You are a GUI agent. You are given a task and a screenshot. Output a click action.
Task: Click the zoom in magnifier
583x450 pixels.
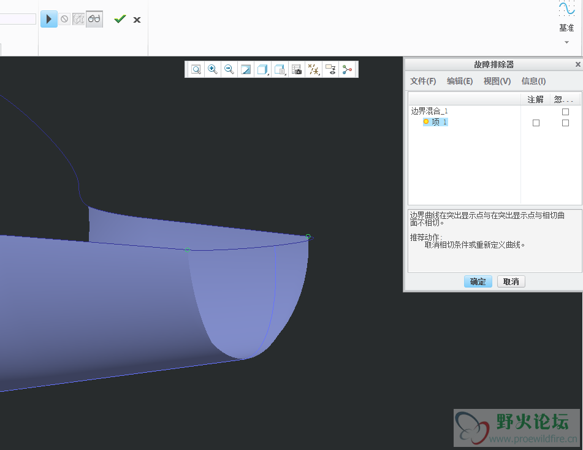(212, 69)
